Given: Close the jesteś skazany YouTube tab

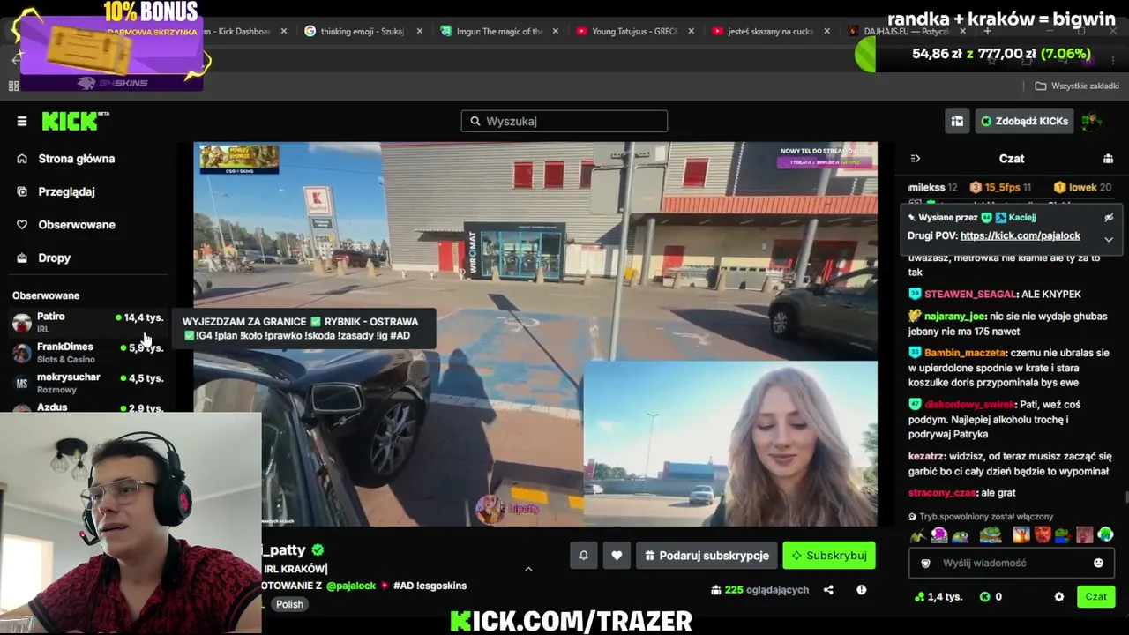Looking at the screenshot, I should pos(826,31).
